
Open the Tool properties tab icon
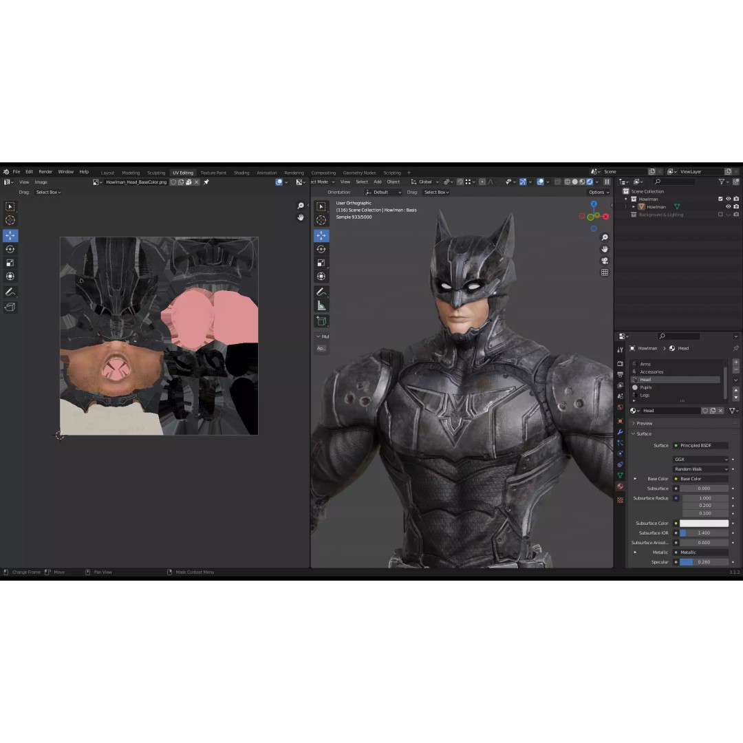tap(620, 349)
